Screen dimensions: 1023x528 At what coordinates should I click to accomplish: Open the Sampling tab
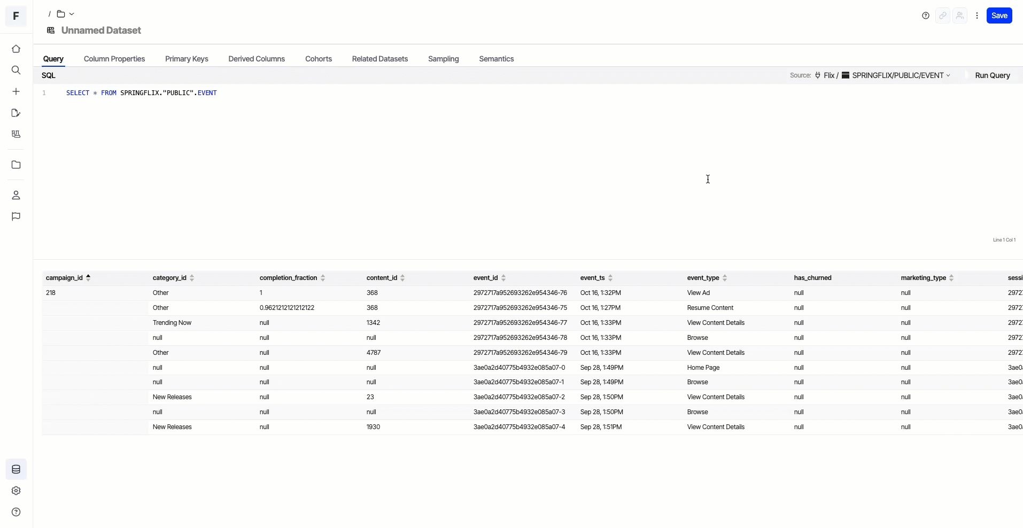click(x=444, y=59)
